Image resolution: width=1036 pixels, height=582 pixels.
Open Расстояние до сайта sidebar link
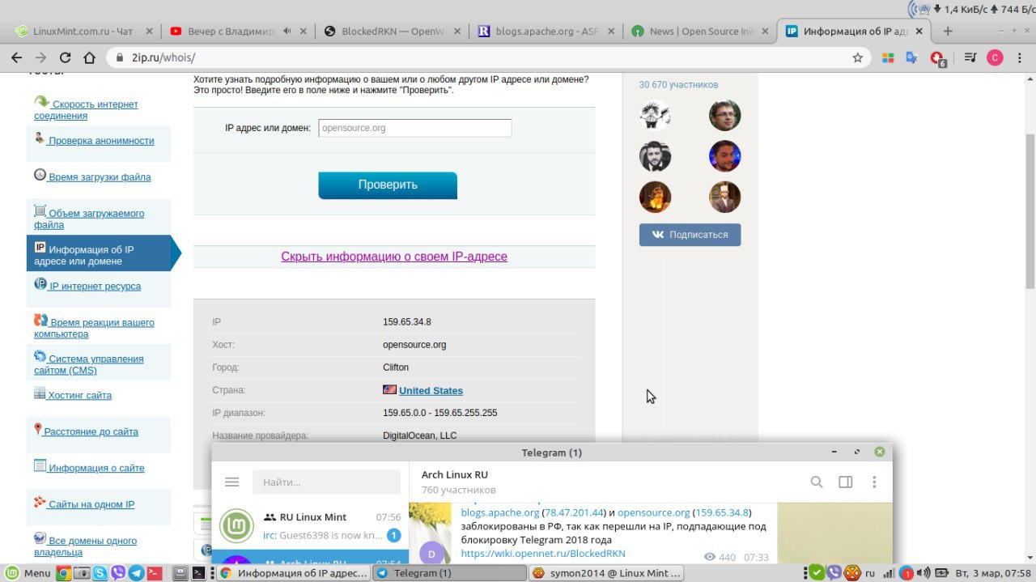pyautogui.click(x=91, y=432)
